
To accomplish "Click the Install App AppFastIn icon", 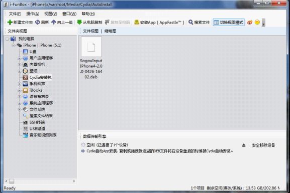I will point(137,23).
